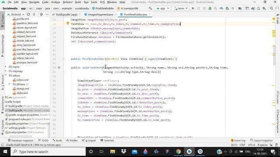Open project panel gear settings
280x157 pixels.
(x=41, y=14)
